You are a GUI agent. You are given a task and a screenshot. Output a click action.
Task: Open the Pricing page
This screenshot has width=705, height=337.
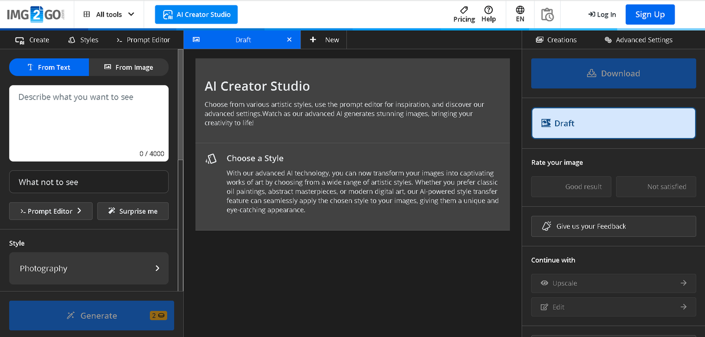coord(464,14)
